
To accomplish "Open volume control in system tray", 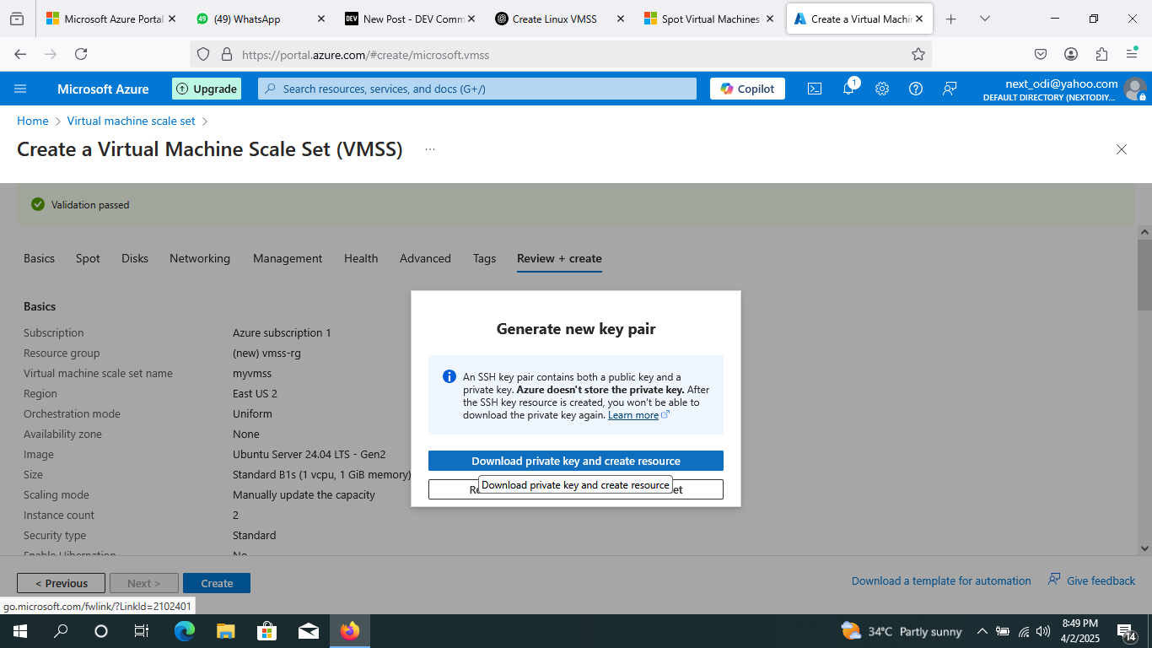I will [1043, 631].
